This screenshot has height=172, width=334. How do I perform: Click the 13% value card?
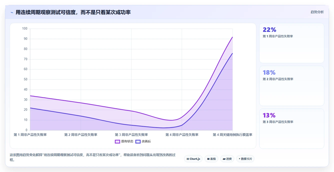pos(292,129)
